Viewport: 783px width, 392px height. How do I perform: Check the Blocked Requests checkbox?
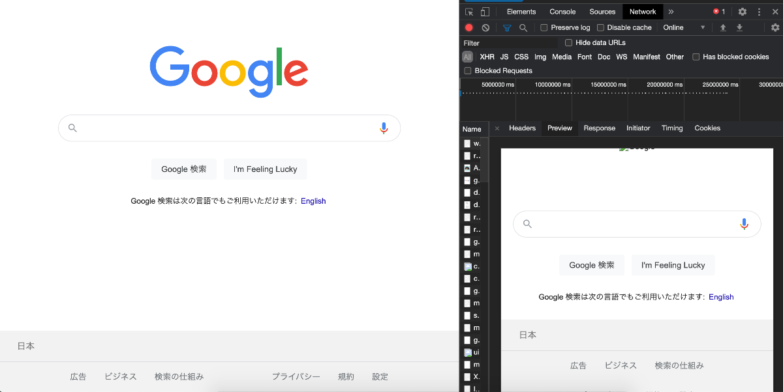pyautogui.click(x=467, y=70)
